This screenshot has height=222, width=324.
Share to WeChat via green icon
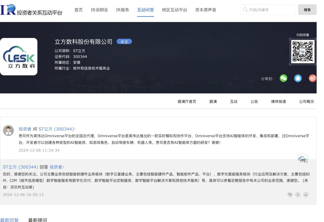click(284, 78)
